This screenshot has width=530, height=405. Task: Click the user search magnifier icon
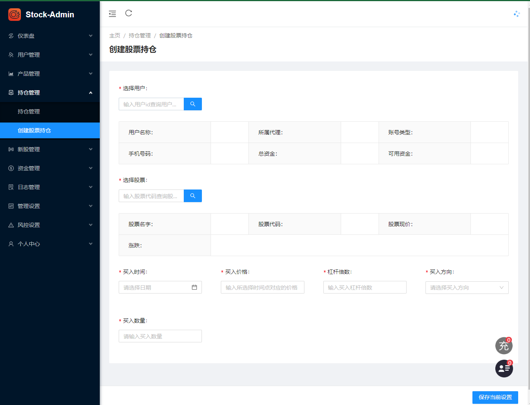[x=192, y=104]
